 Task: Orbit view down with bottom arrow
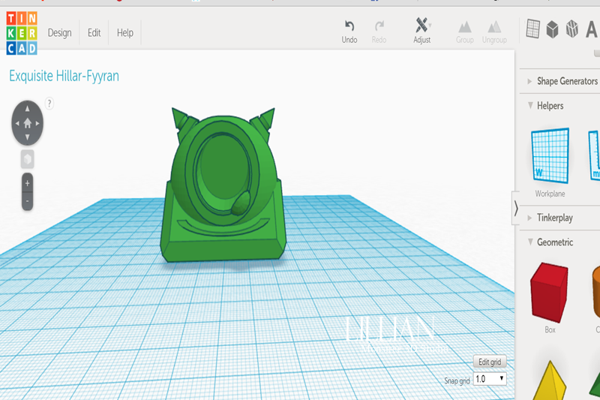27,137
